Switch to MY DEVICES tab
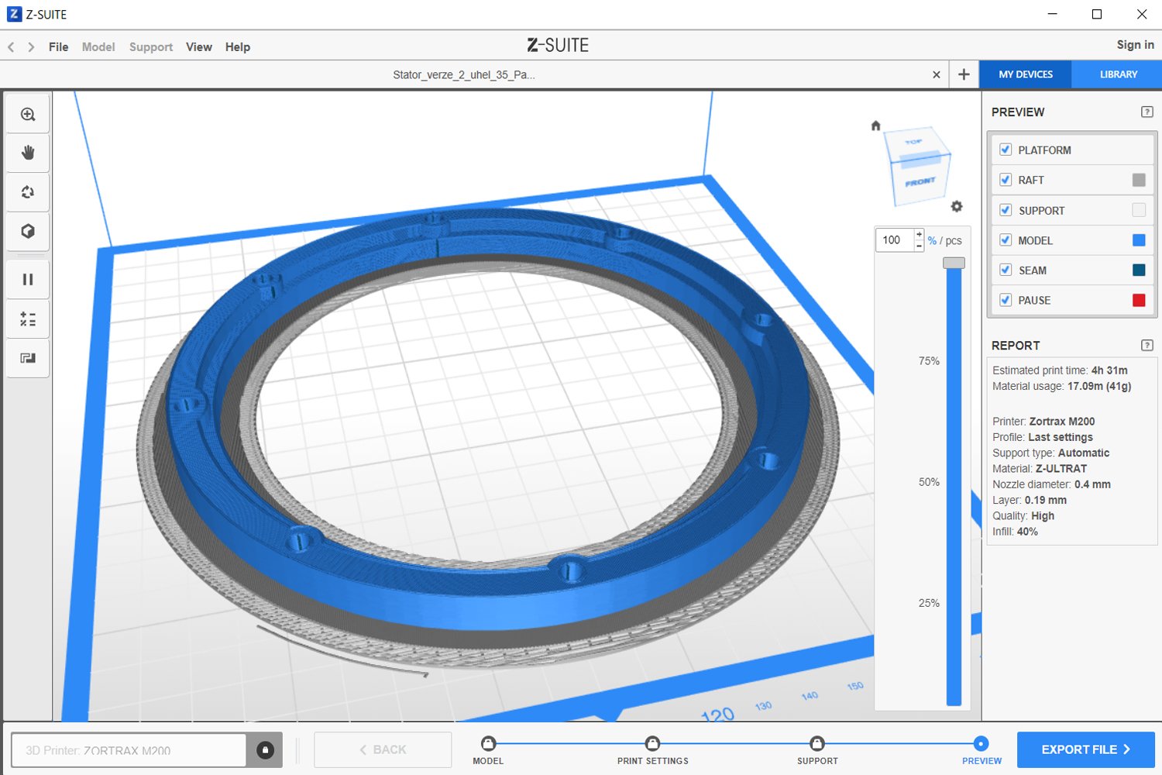This screenshot has width=1162, height=775. [1026, 74]
